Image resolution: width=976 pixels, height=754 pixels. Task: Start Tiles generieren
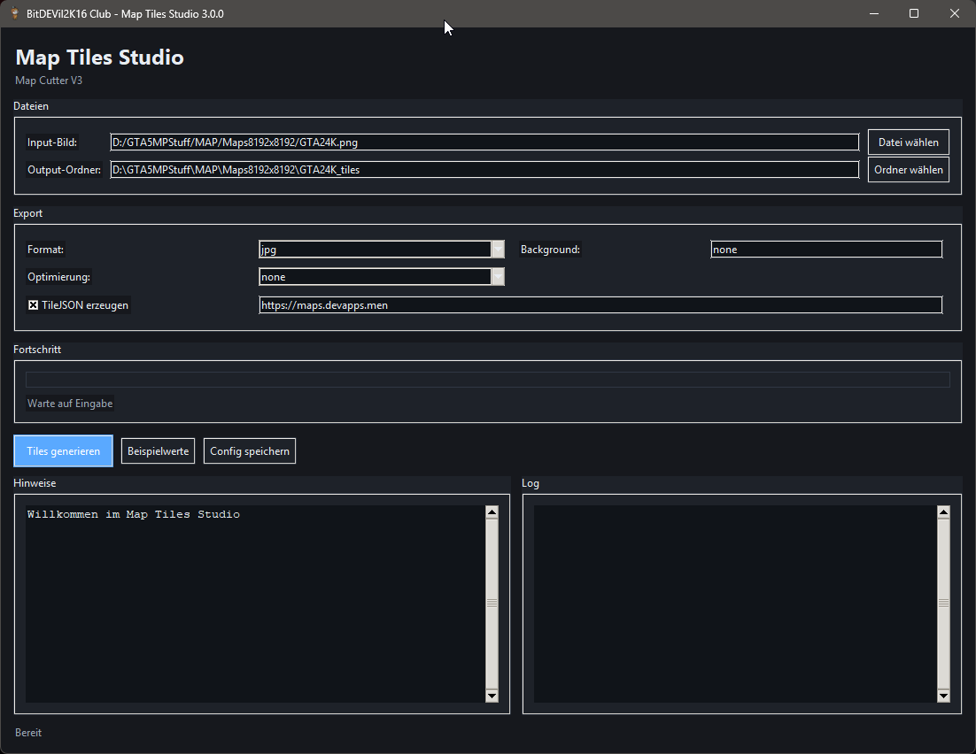pos(64,451)
